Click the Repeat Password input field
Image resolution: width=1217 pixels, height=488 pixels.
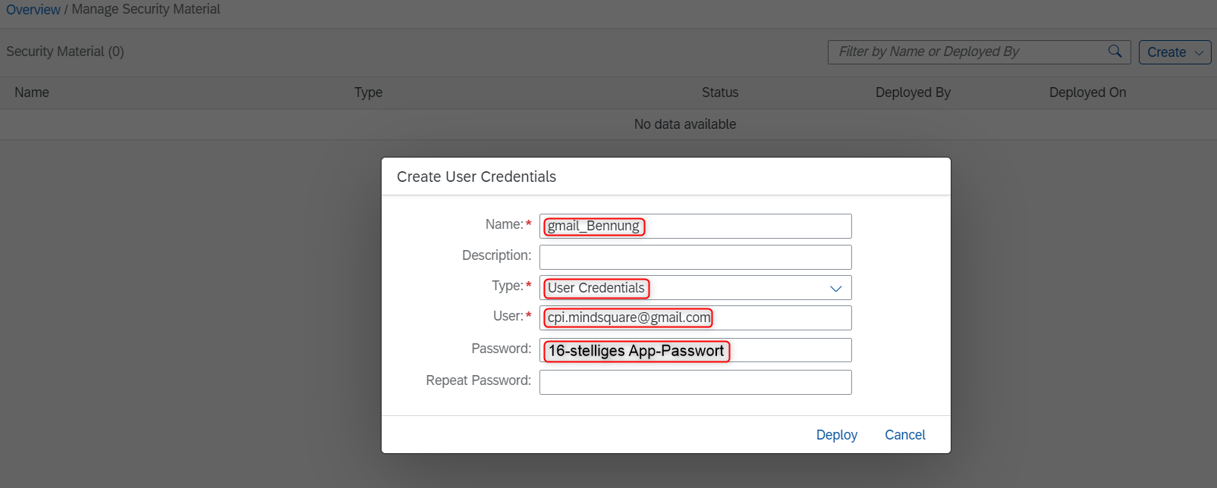[x=695, y=382]
